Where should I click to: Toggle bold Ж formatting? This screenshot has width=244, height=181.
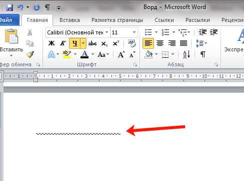51,43
